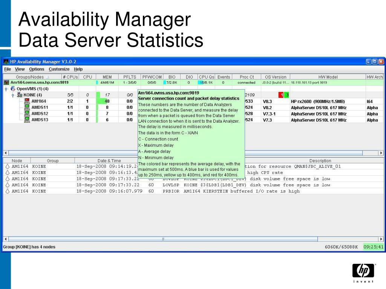Click the BIO column header
The image size is (386, 289).
pos(172,77)
